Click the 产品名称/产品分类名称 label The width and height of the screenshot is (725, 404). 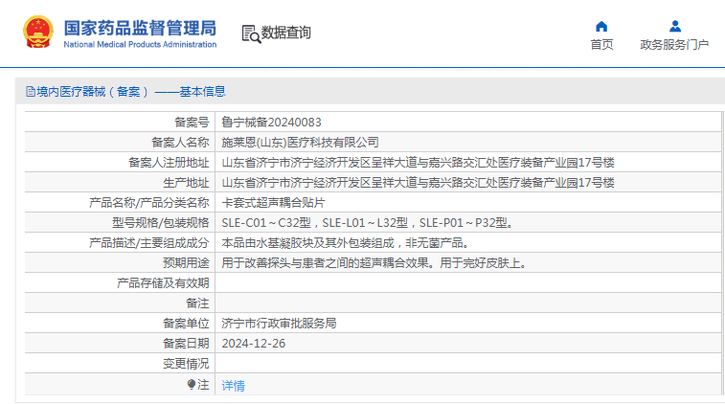click(148, 202)
